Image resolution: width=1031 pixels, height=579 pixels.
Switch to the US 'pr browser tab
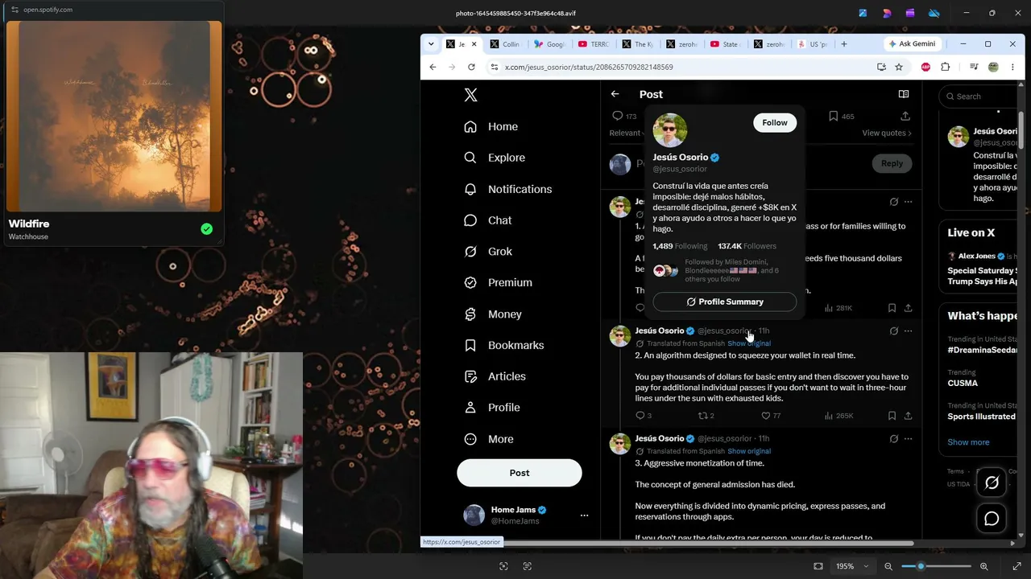click(x=813, y=44)
